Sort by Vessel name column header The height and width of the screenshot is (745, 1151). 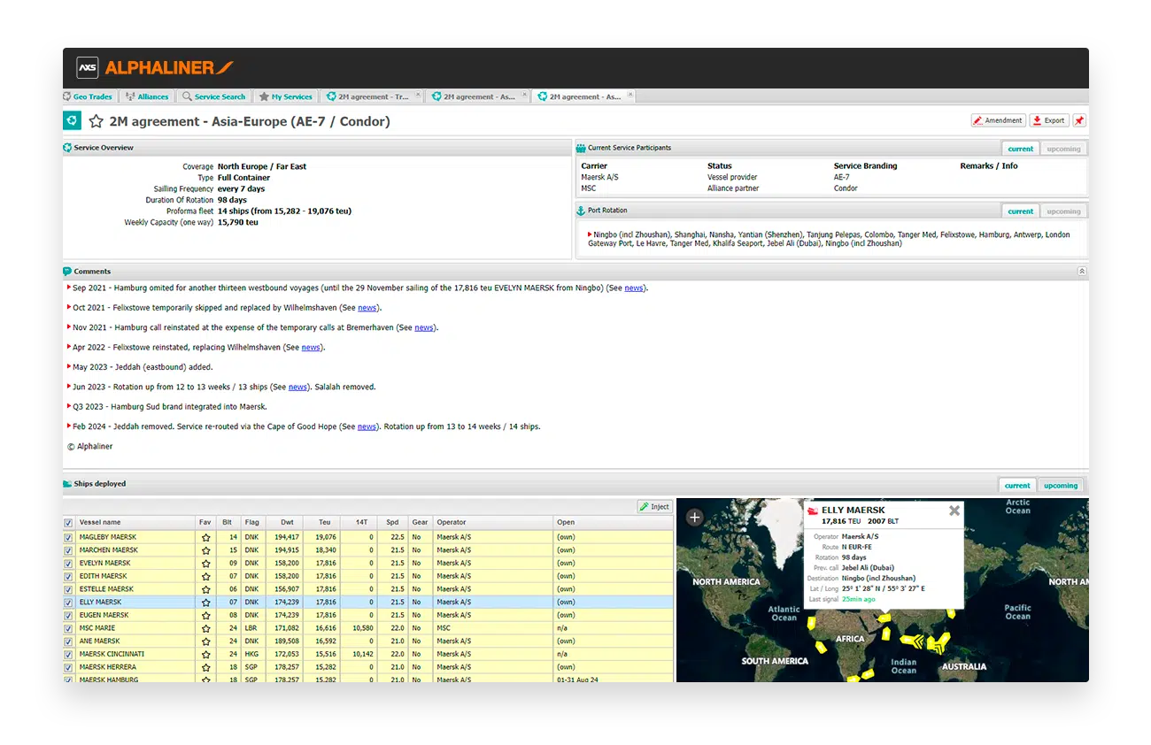(x=135, y=522)
